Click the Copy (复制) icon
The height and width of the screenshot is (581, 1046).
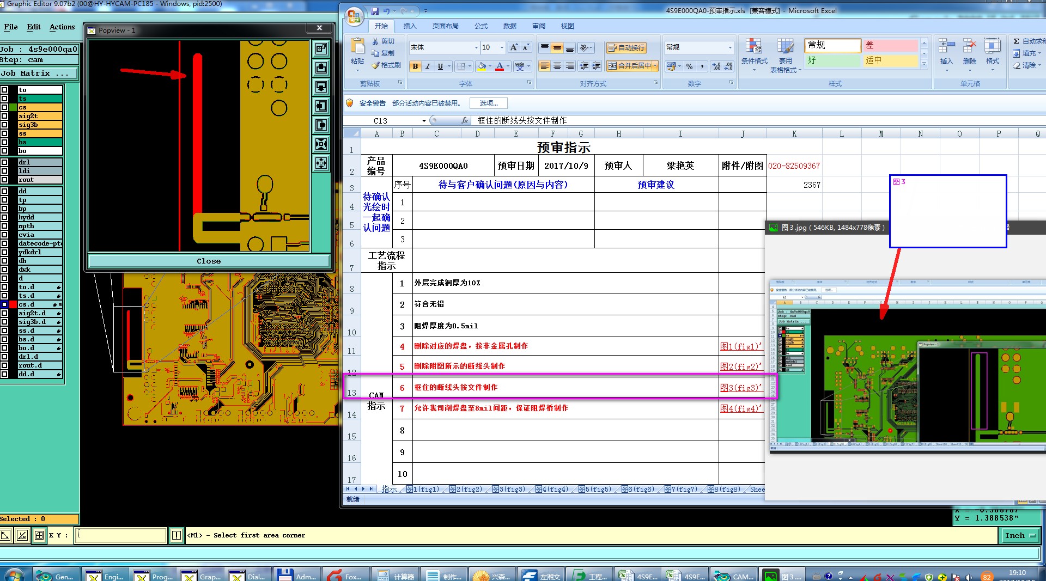pos(375,53)
